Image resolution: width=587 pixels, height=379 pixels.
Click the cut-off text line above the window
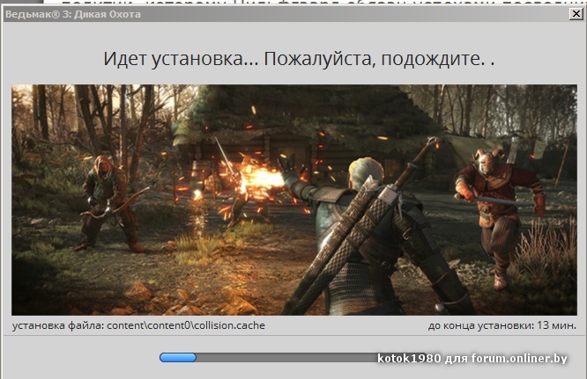tap(291, 4)
